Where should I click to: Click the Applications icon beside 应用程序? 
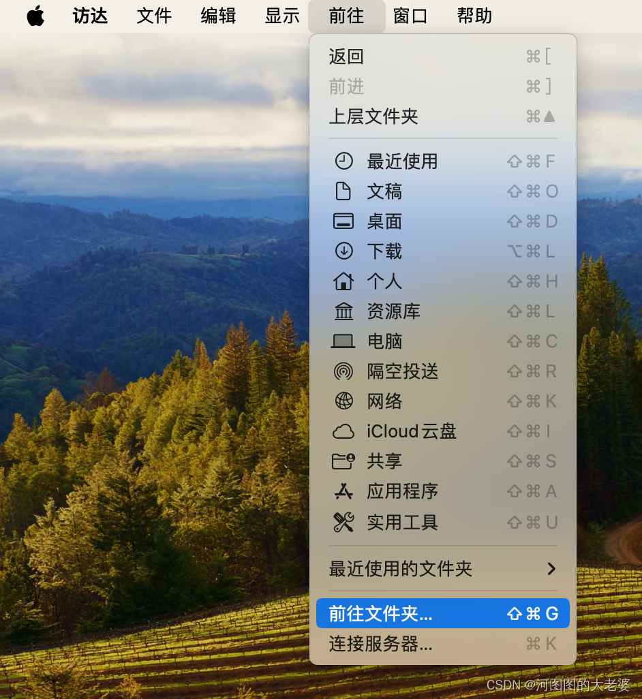pos(343,491)
